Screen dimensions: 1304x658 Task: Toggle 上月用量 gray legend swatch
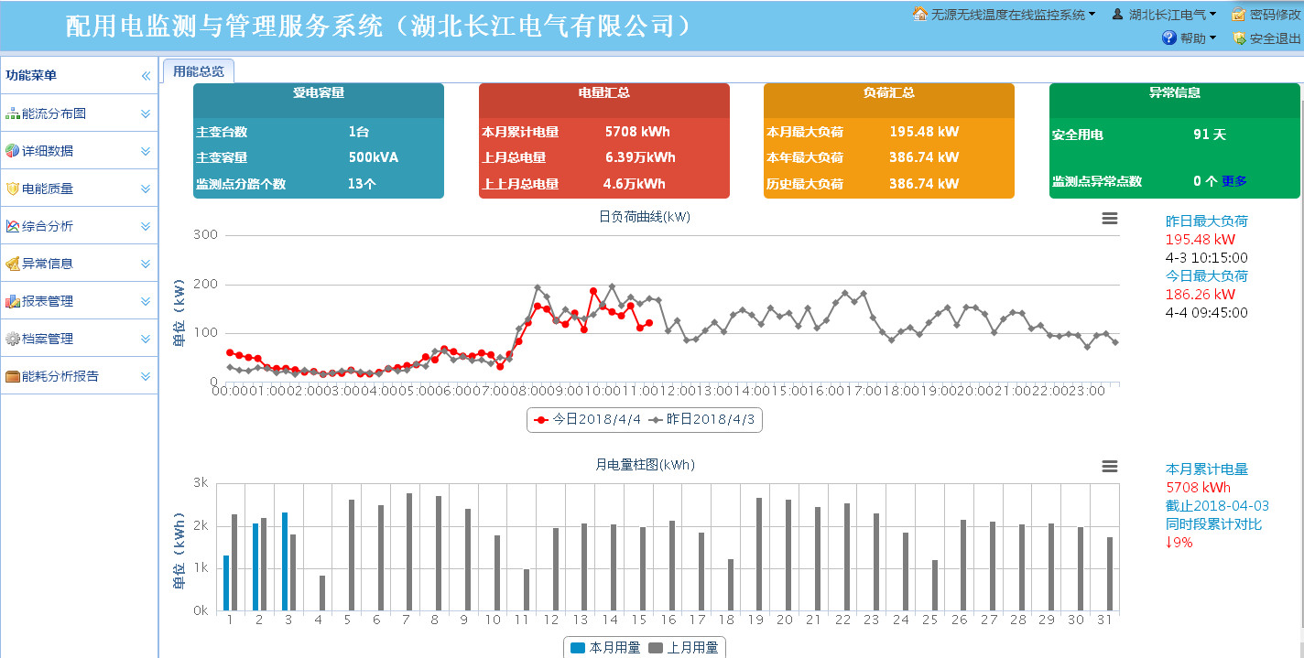point(656,648)
